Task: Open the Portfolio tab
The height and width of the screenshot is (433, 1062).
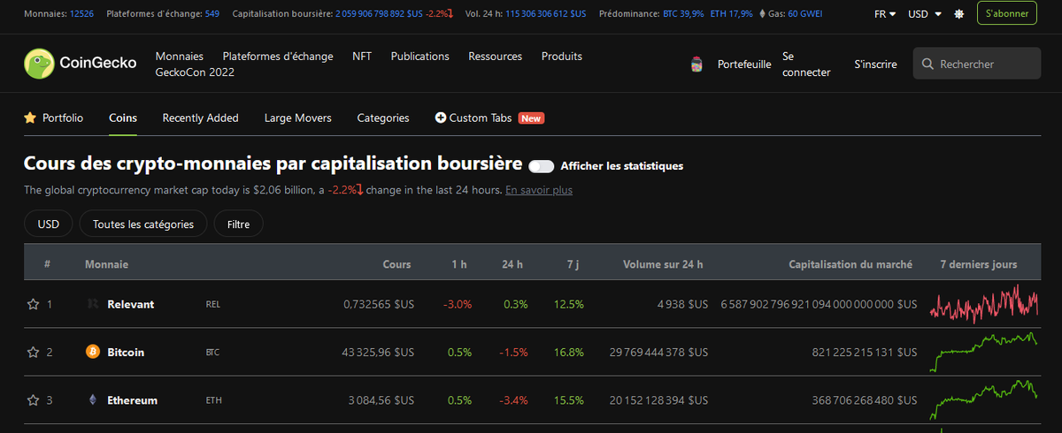Action: pyautogui.click(x=54, y=118)
